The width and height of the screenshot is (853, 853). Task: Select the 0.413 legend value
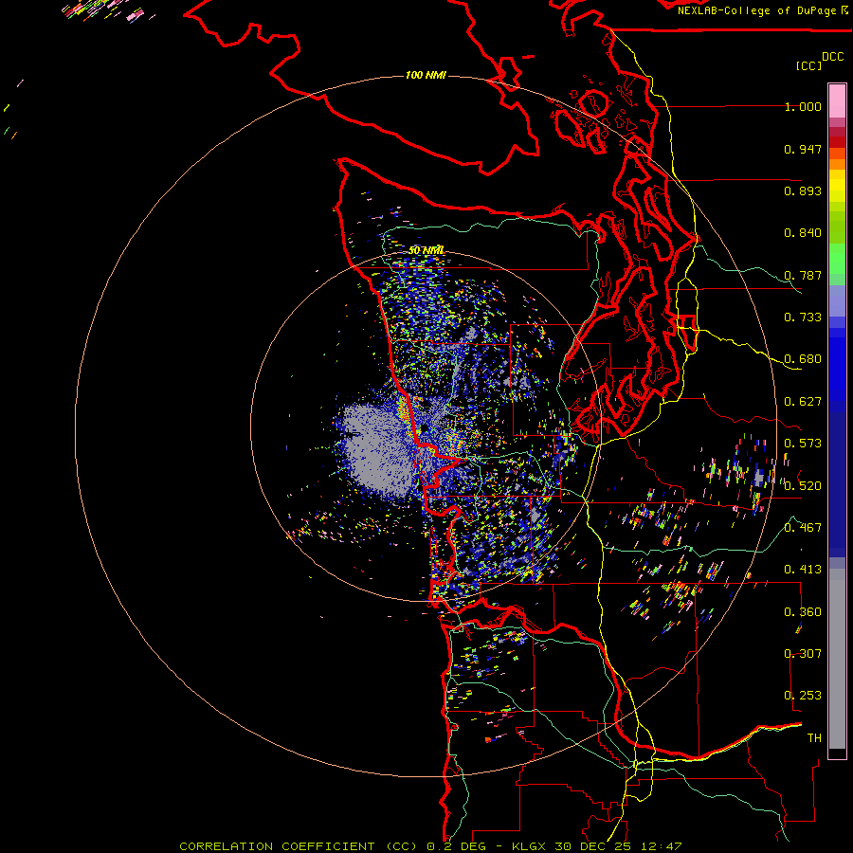803,570
